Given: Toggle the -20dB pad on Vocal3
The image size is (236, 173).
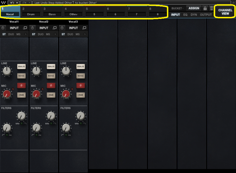Looking at the screenshot, I should click(81, 95).
